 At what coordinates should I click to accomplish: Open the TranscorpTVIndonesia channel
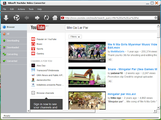coord(48,70)
